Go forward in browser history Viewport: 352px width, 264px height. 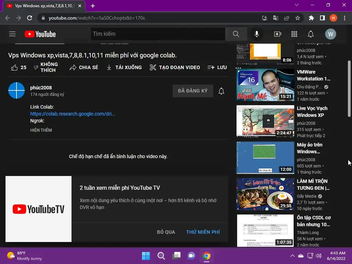coord(19,18)
